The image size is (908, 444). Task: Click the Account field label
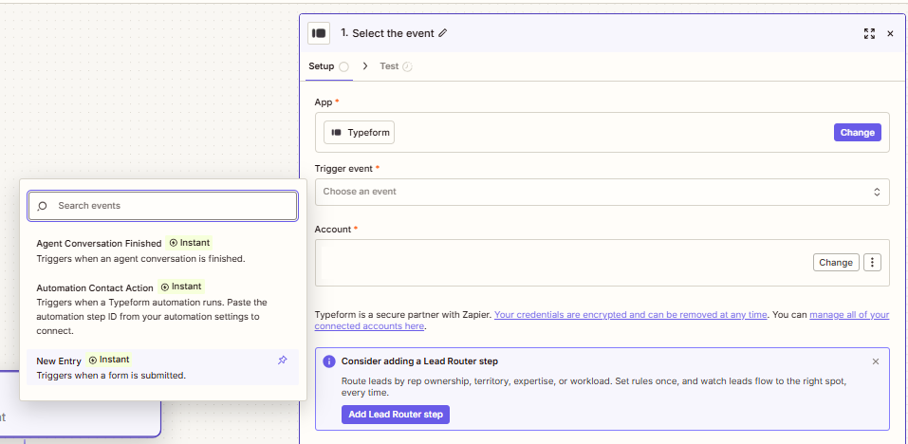point(333,230)
